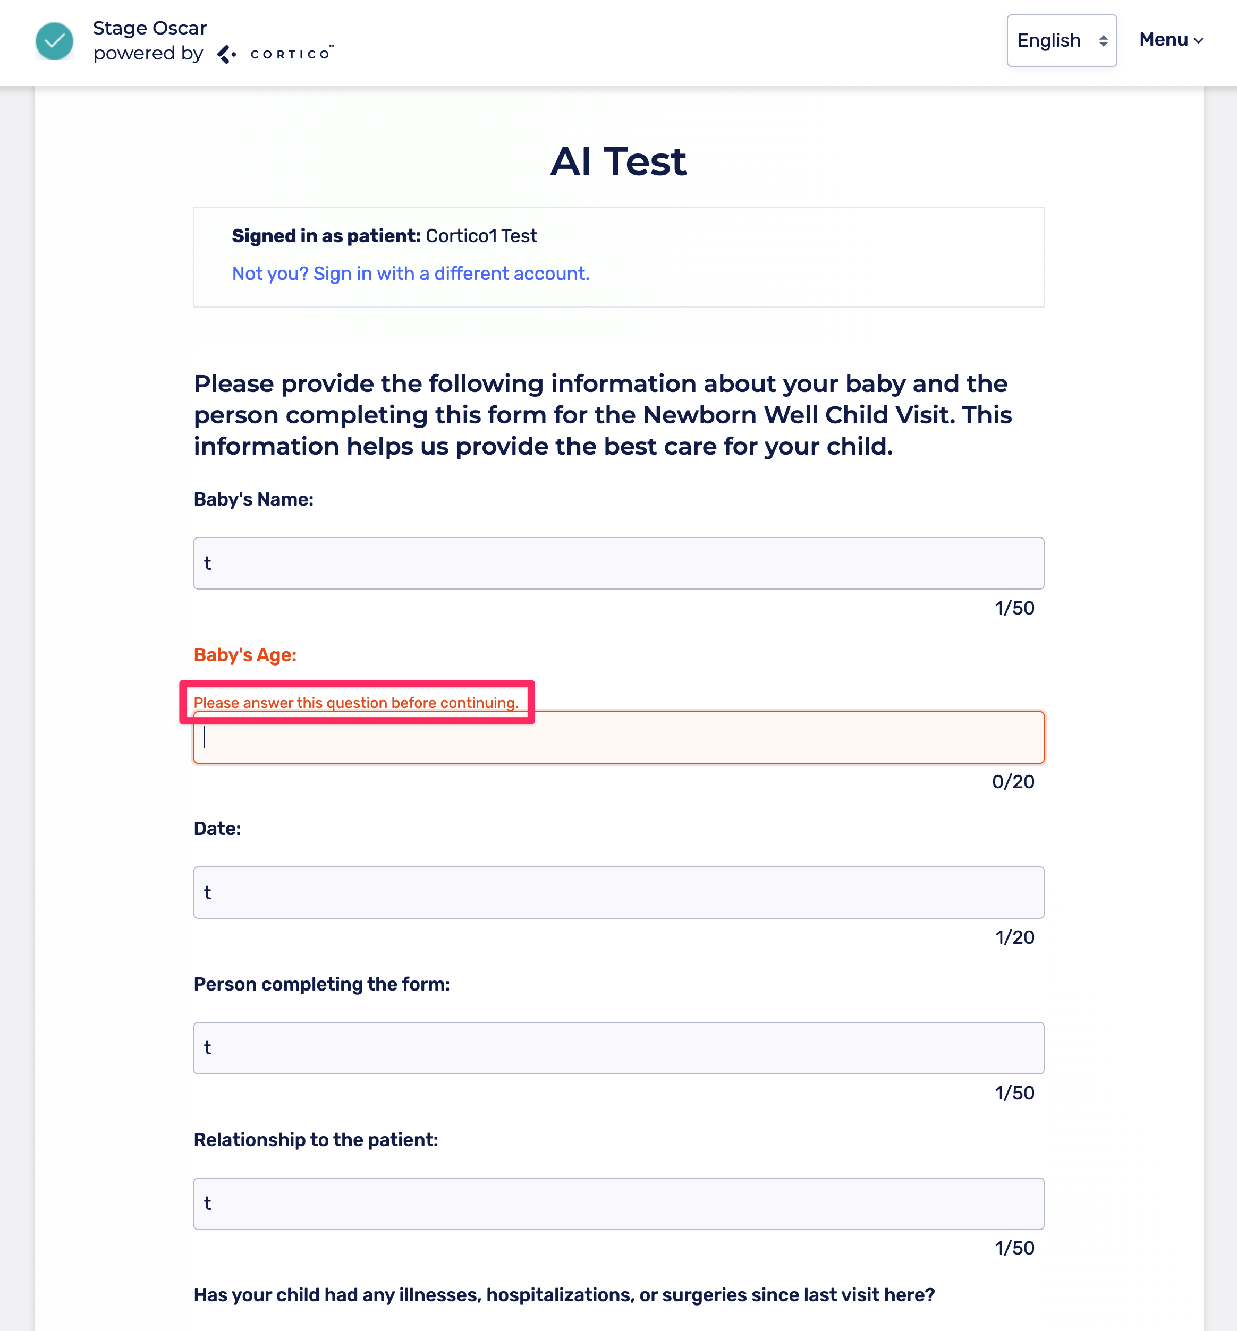The image size is (1237, 1331).
Task: Click the illnesses and hospitalizations question text
Action: pyautogui.click(x=564, y=1295)
